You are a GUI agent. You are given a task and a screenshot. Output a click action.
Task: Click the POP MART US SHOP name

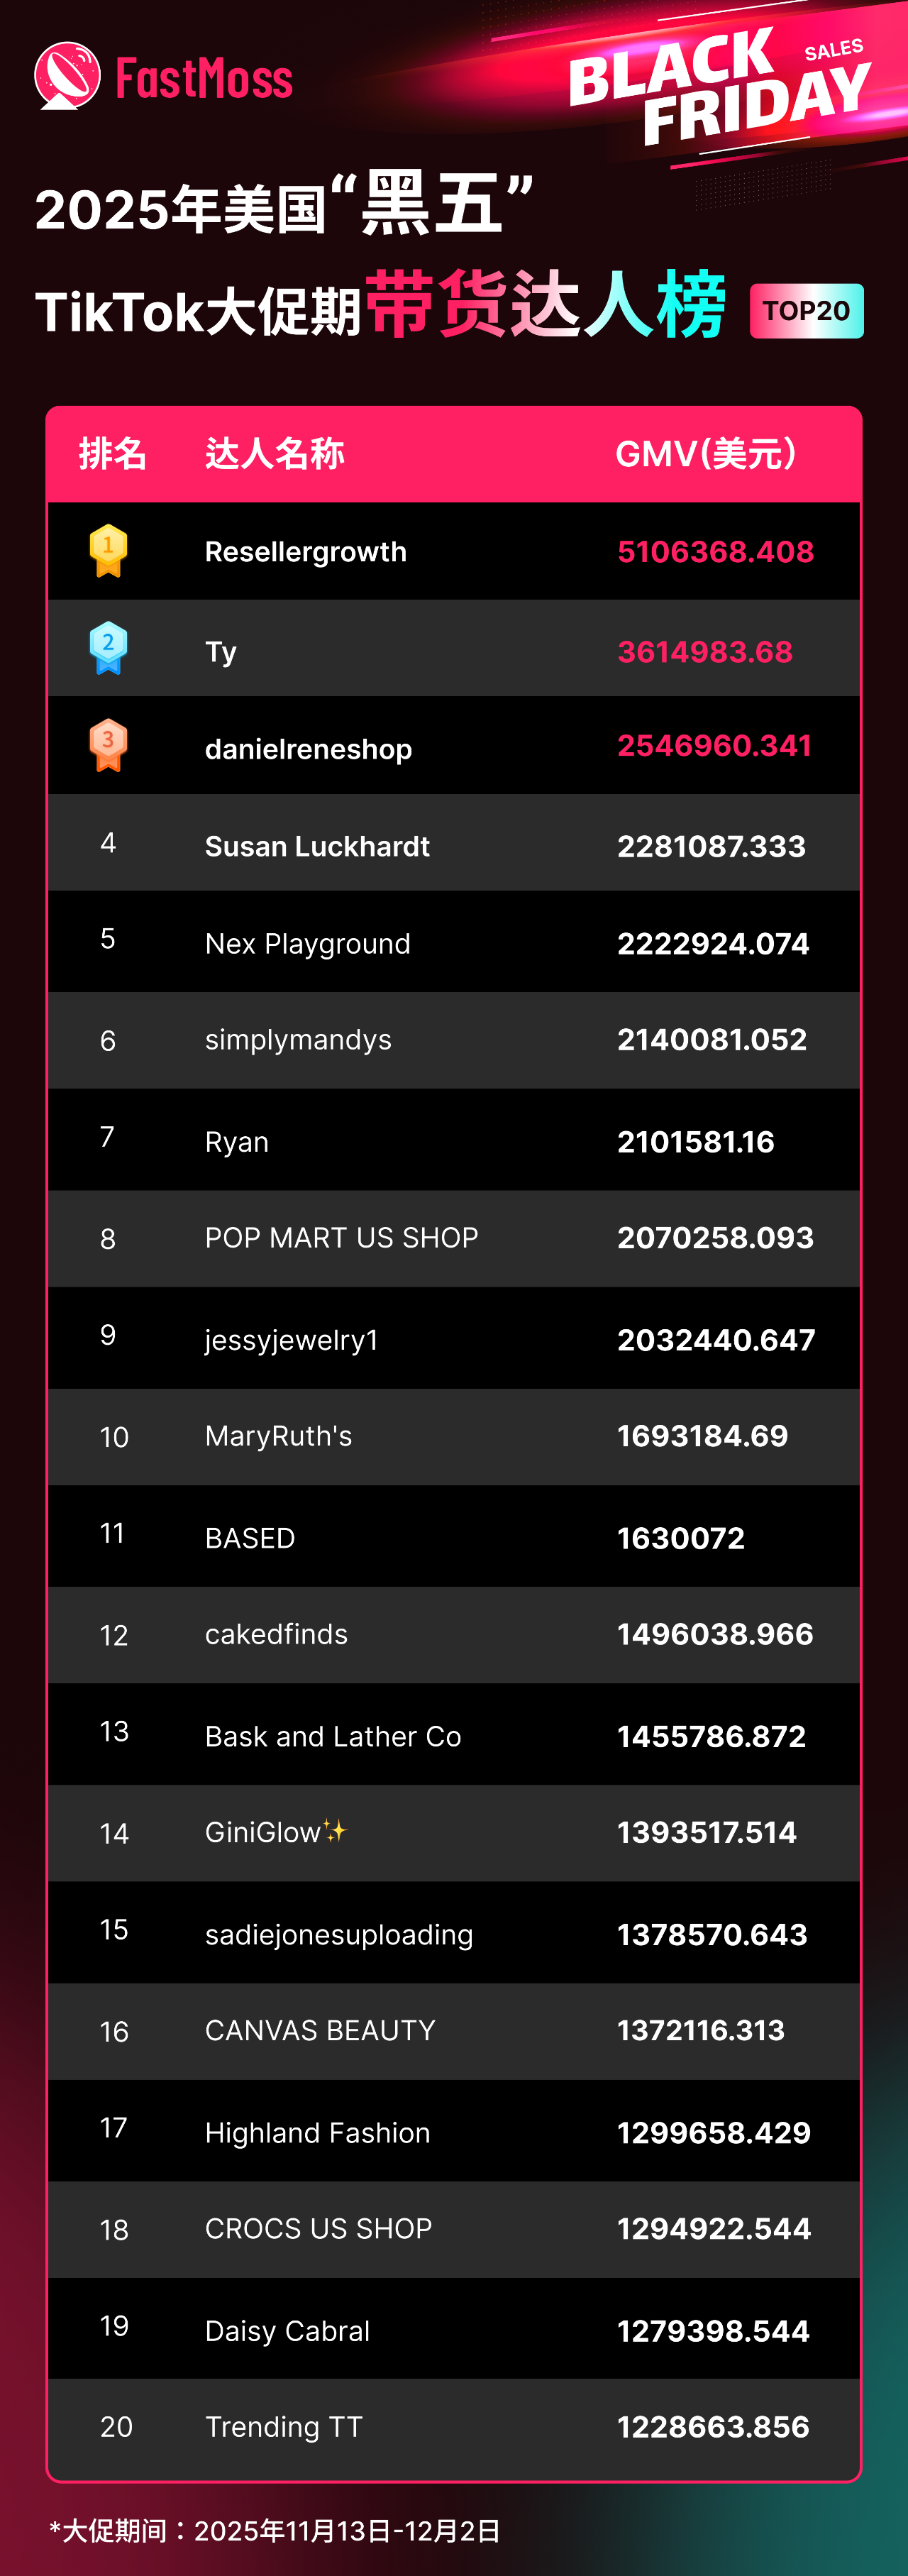341,1238
